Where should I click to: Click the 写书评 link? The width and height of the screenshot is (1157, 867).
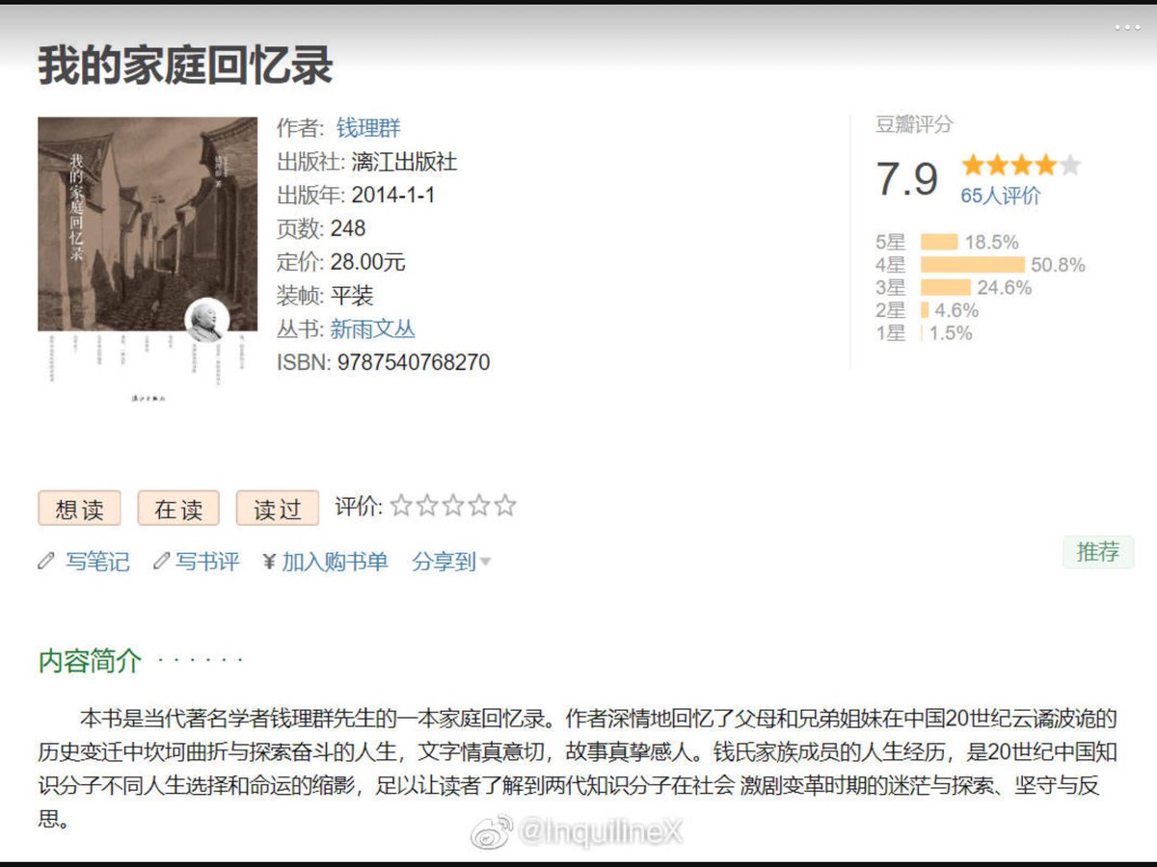coord(208,562)
